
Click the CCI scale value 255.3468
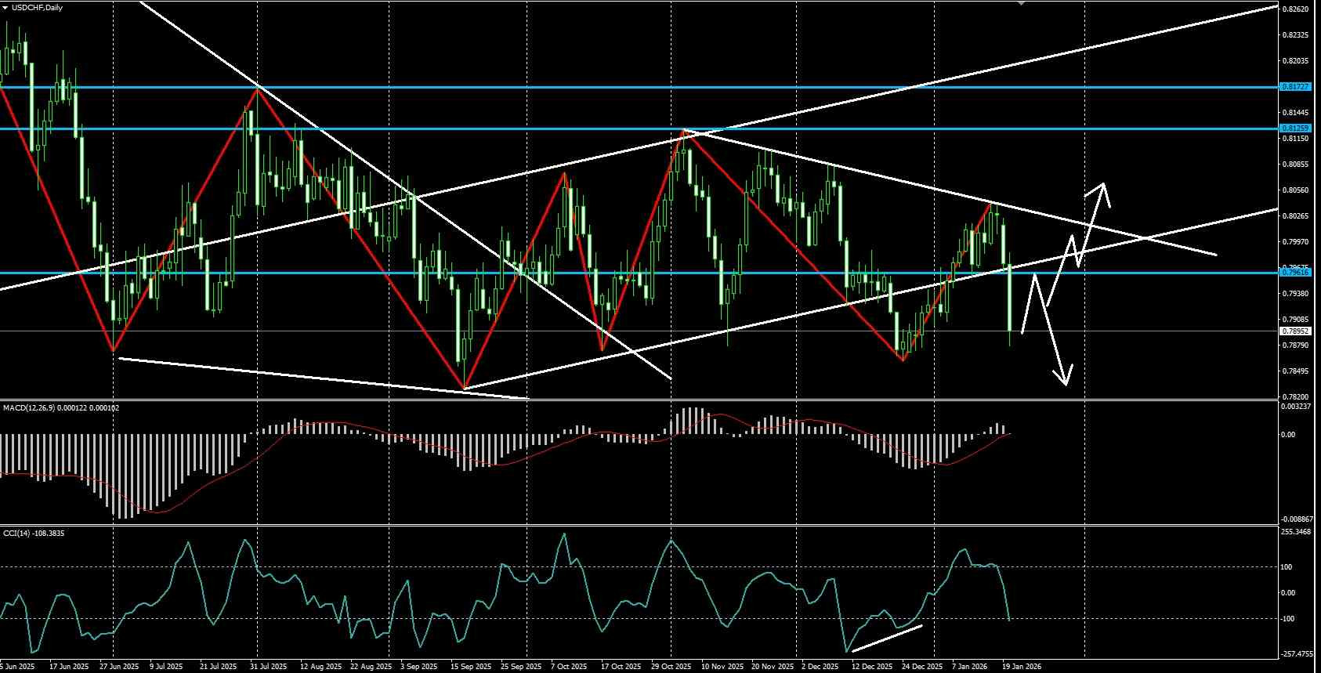tap(1296, 532)
